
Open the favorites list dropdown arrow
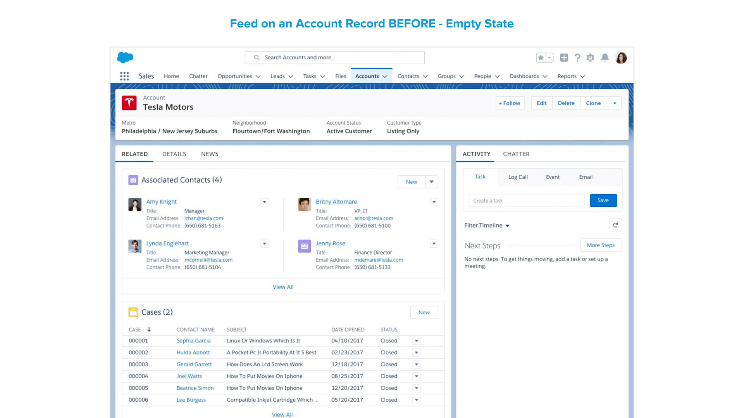click(x=549, y=58)
